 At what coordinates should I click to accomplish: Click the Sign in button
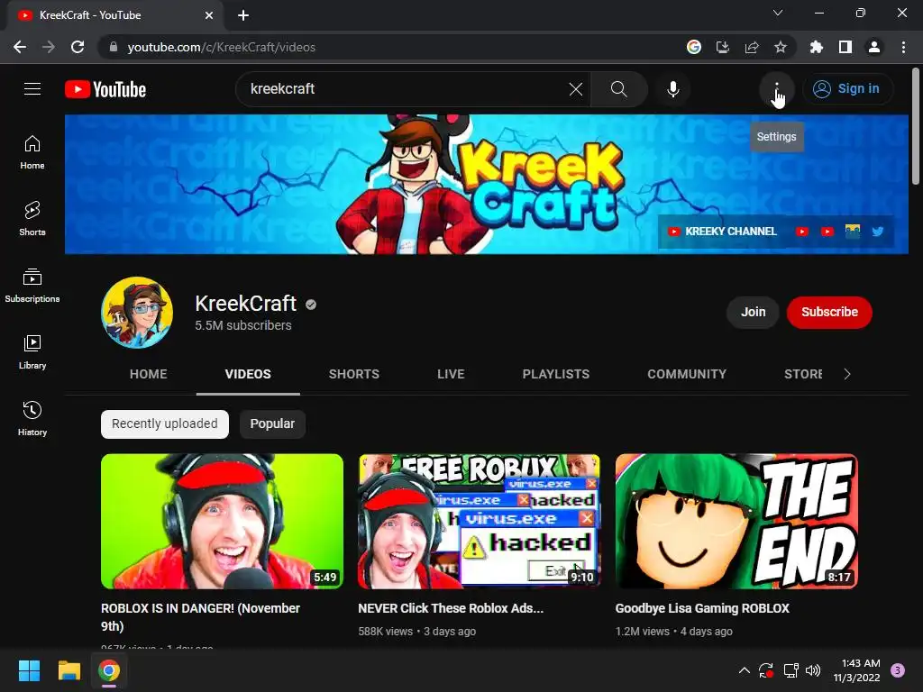(847, 89)
